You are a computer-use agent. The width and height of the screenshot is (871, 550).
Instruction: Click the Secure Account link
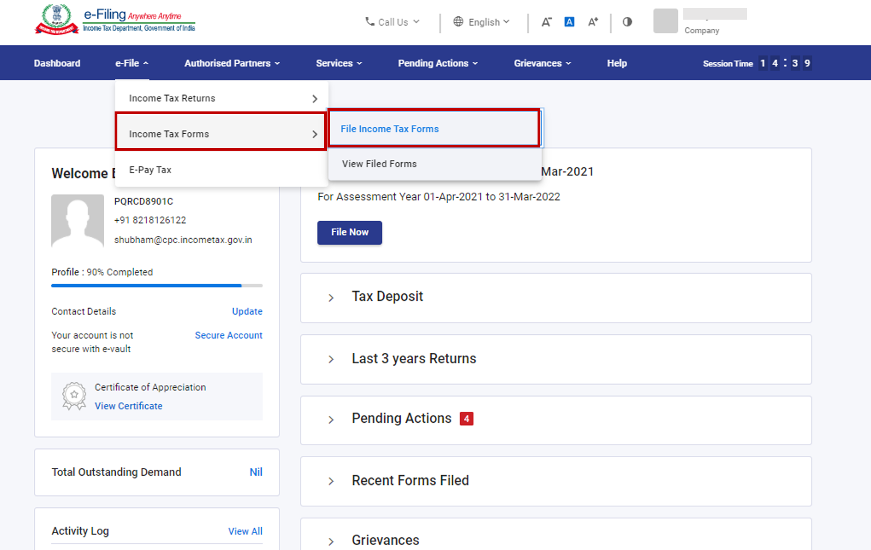[229, 335]
